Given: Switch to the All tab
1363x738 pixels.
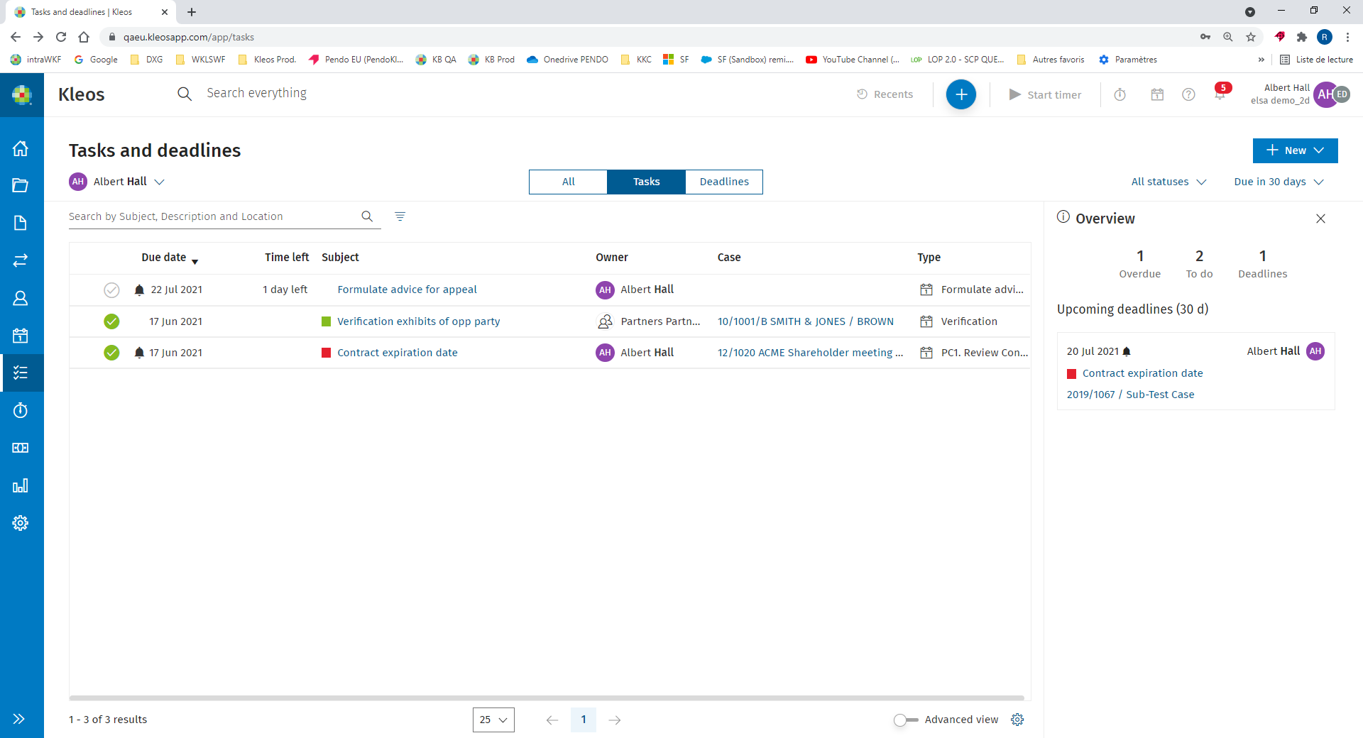Looking at the screenshot, I should tap(568, 182).
